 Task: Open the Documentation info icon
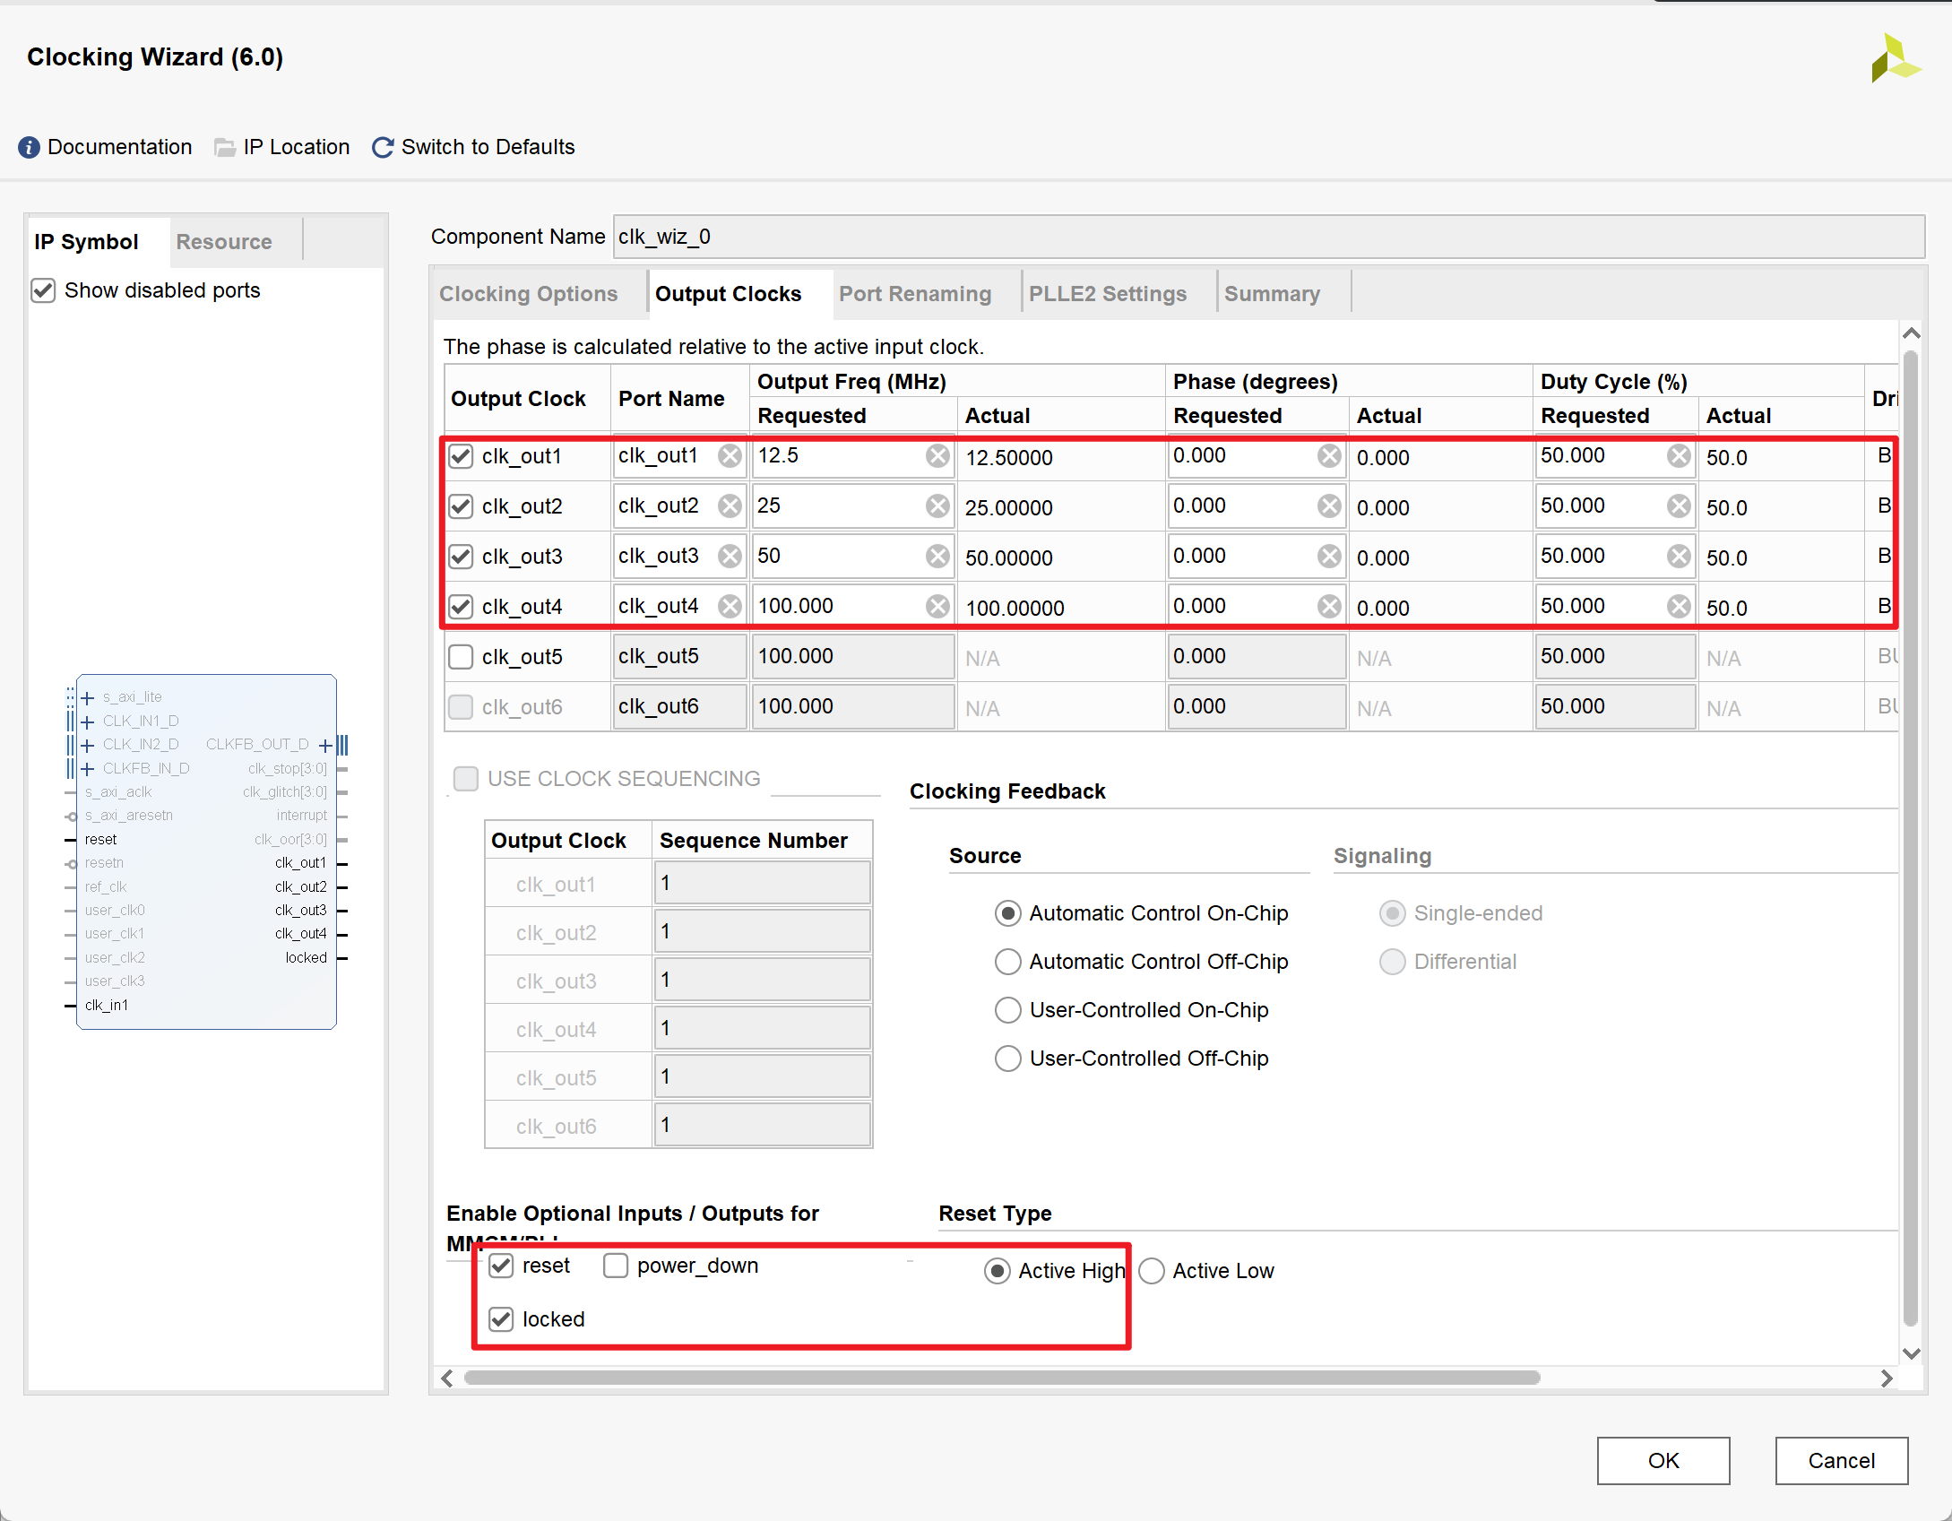tap(29, 147)
